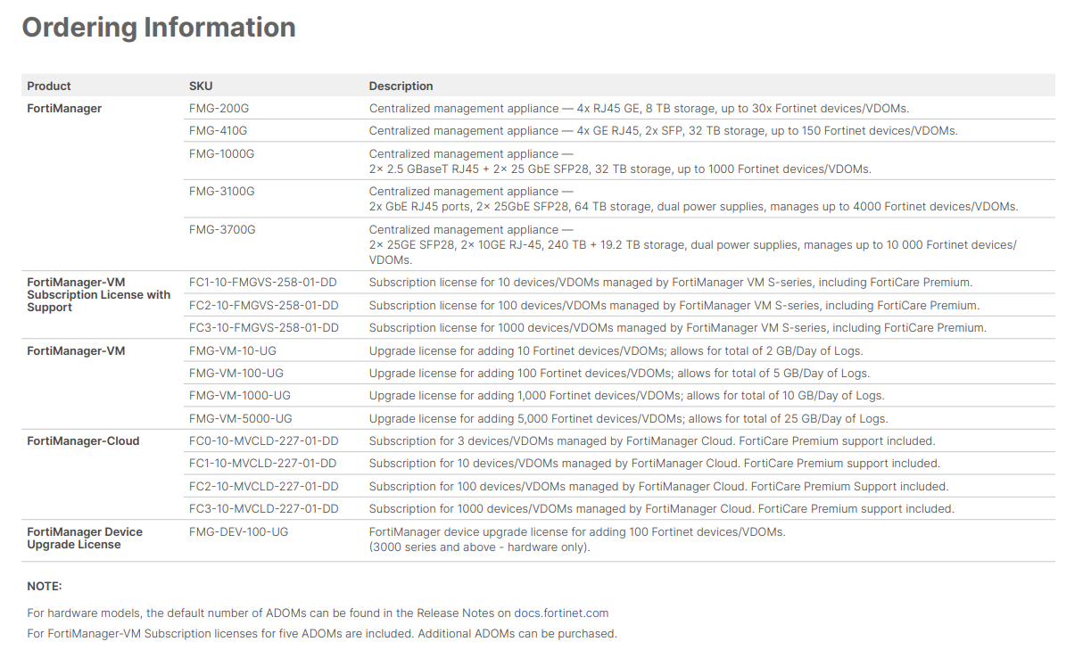This screenshot has width=1083, height=650.
Task: Click the FortiManager-Cloud product label
Action: pyautogui.click(x=83, y=440)
